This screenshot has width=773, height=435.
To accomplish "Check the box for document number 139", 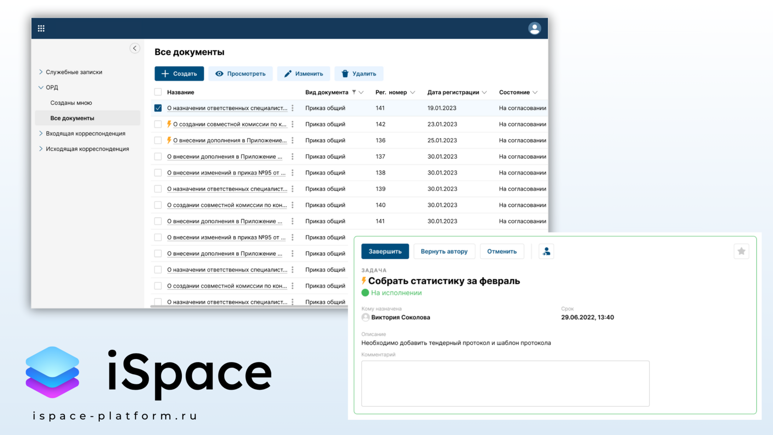I will click(158, 189).
